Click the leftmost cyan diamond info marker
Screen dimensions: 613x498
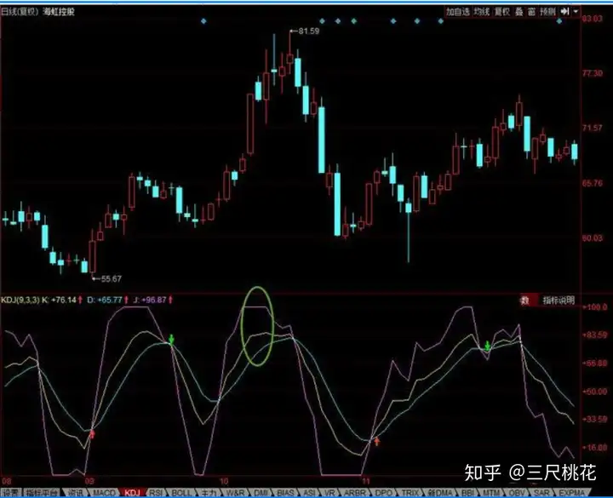pyautogui.click(x=203, y=21)
